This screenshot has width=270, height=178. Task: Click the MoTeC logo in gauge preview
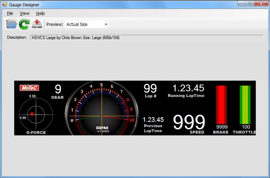click(29, 88)
